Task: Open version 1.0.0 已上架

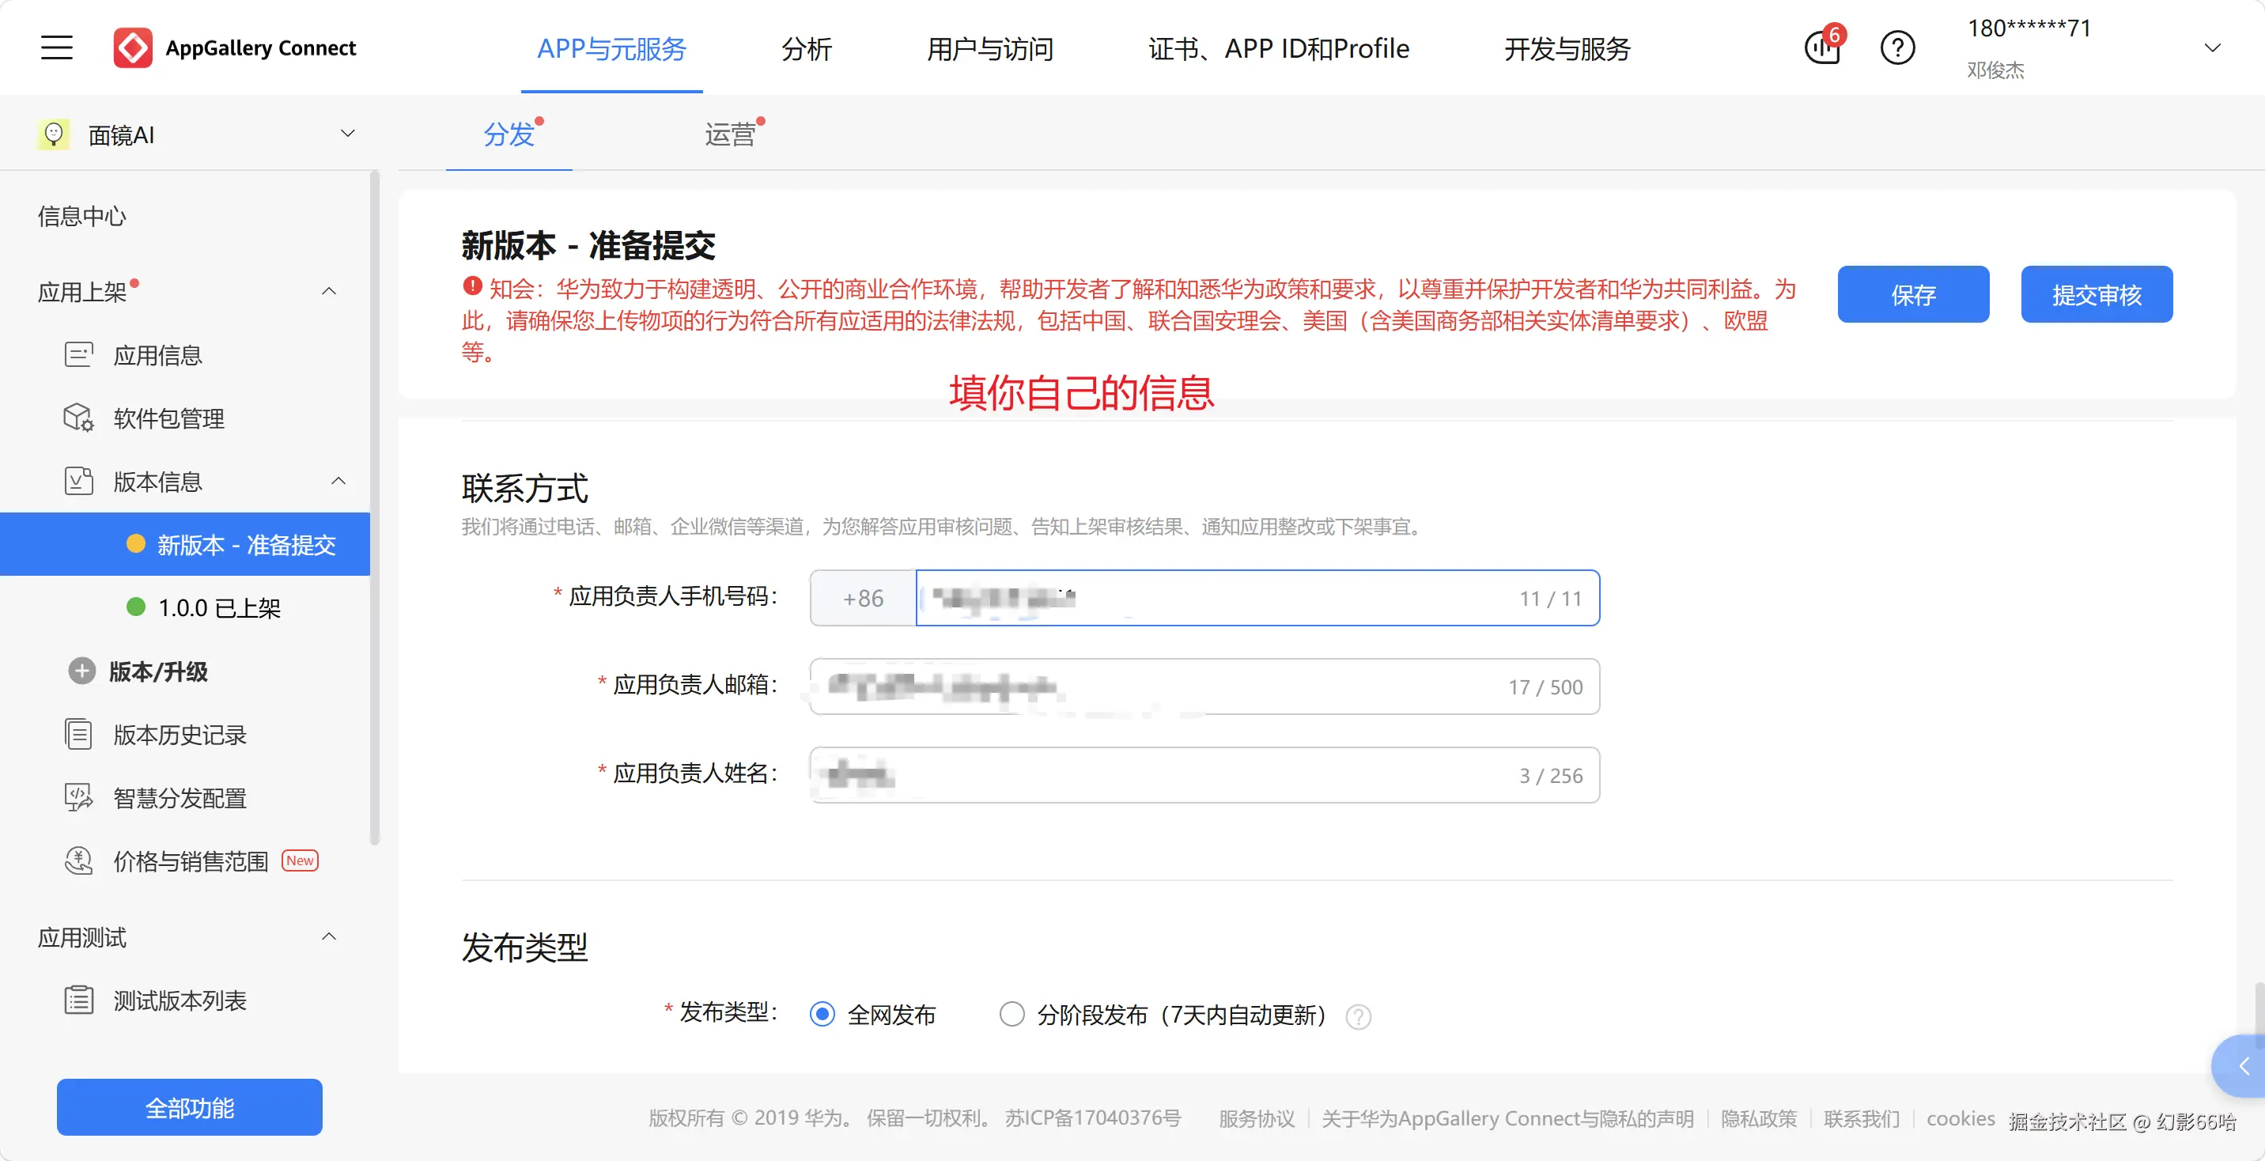Action: (220, 607)
